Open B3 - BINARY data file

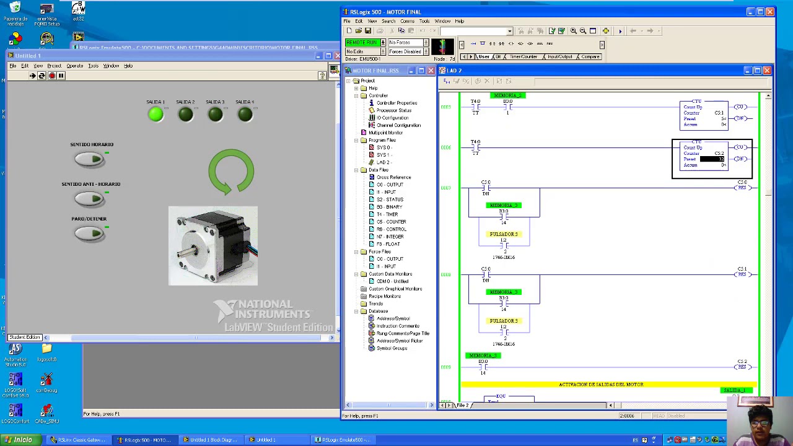point(389,207)
